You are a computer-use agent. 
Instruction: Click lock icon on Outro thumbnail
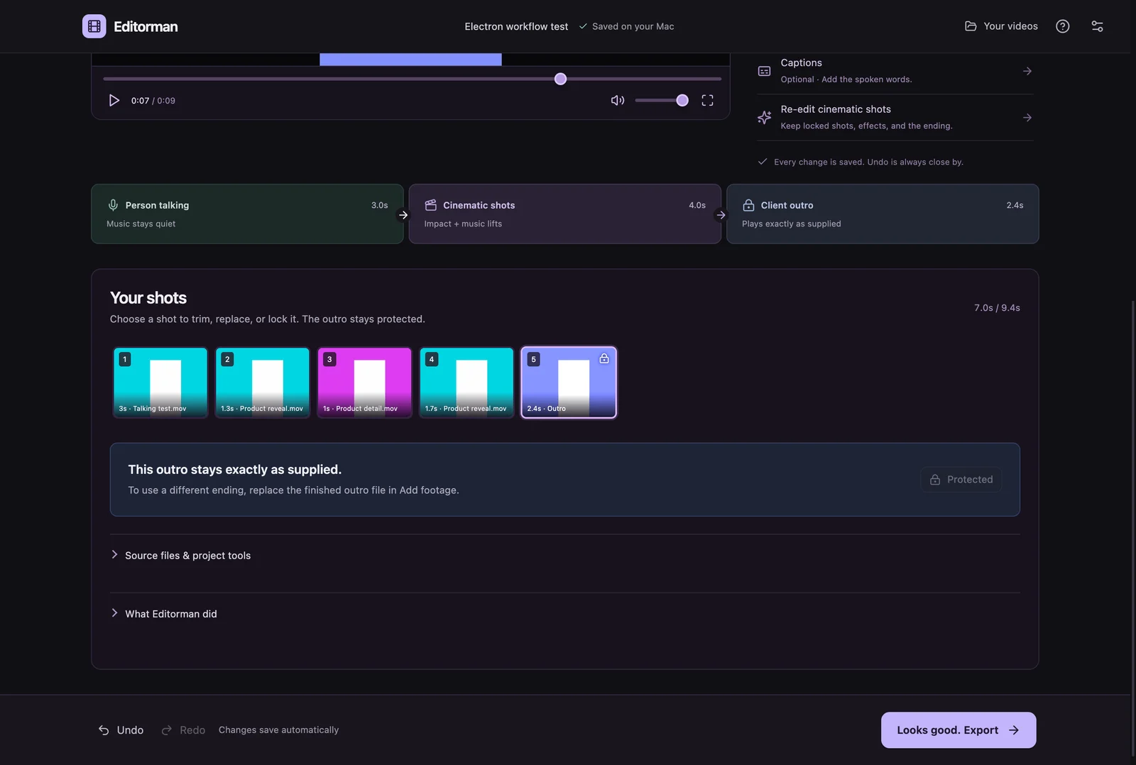[604, 358]
